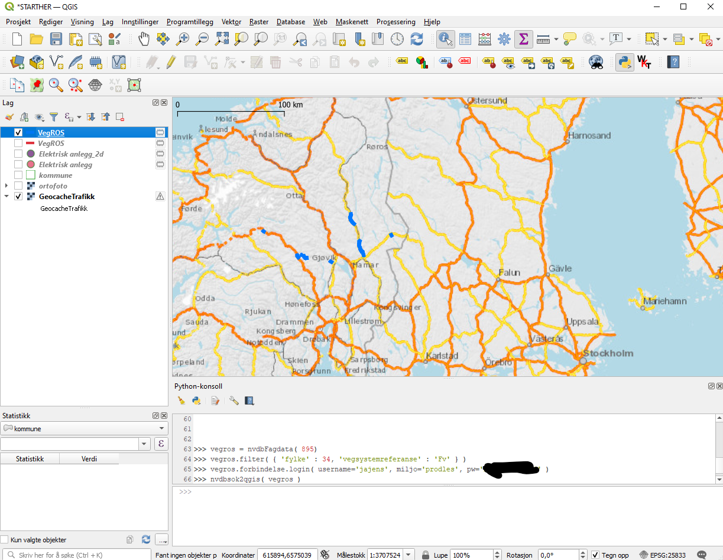The image size is (723, 560).
Task: Enable the ortofoto layer checkbox
Action: (18, 186)
